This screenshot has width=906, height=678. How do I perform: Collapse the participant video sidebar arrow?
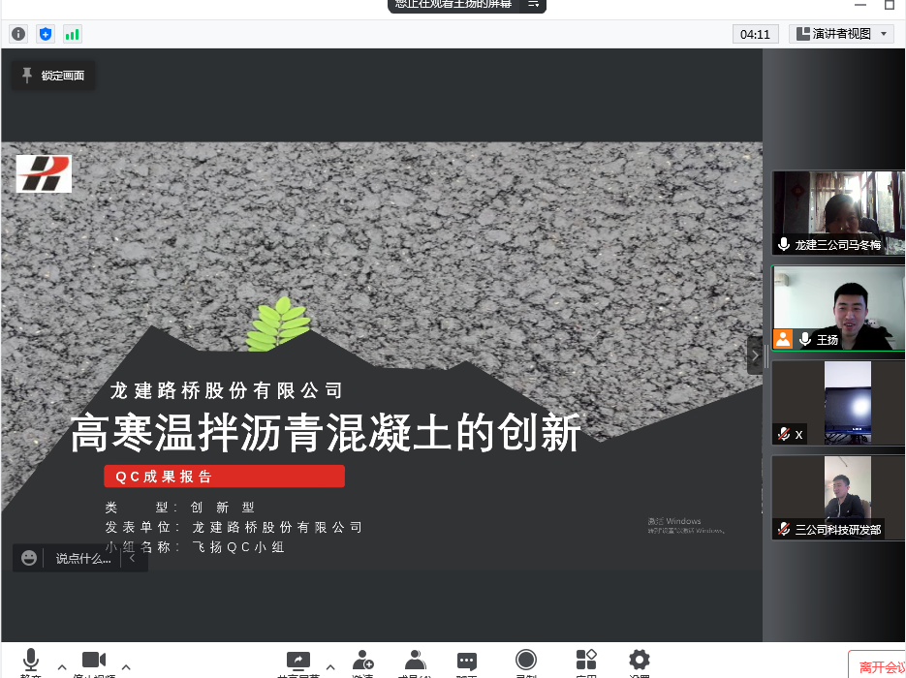(755, 355)
